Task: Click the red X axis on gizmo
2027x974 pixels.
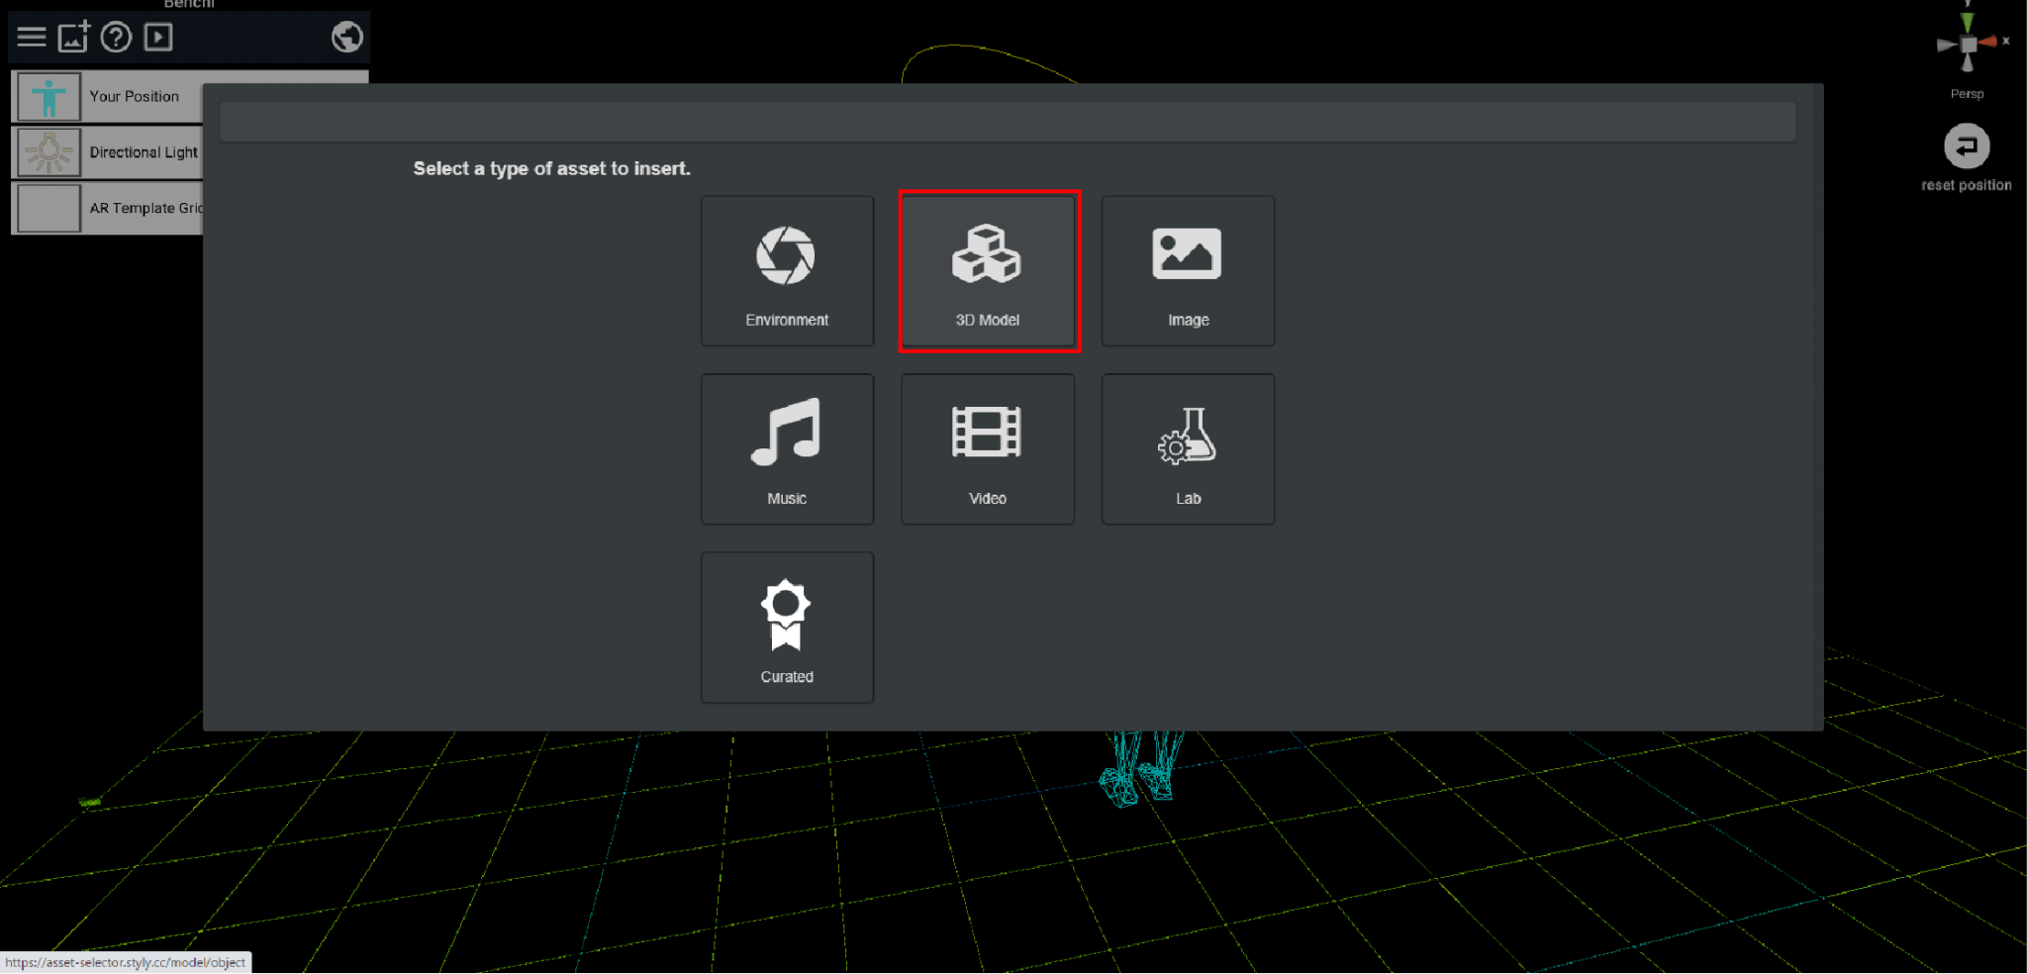Action: pyautogui.click(x=1989, y=42)
